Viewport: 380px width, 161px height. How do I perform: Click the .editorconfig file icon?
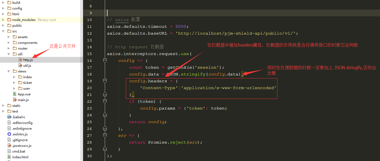9,123
